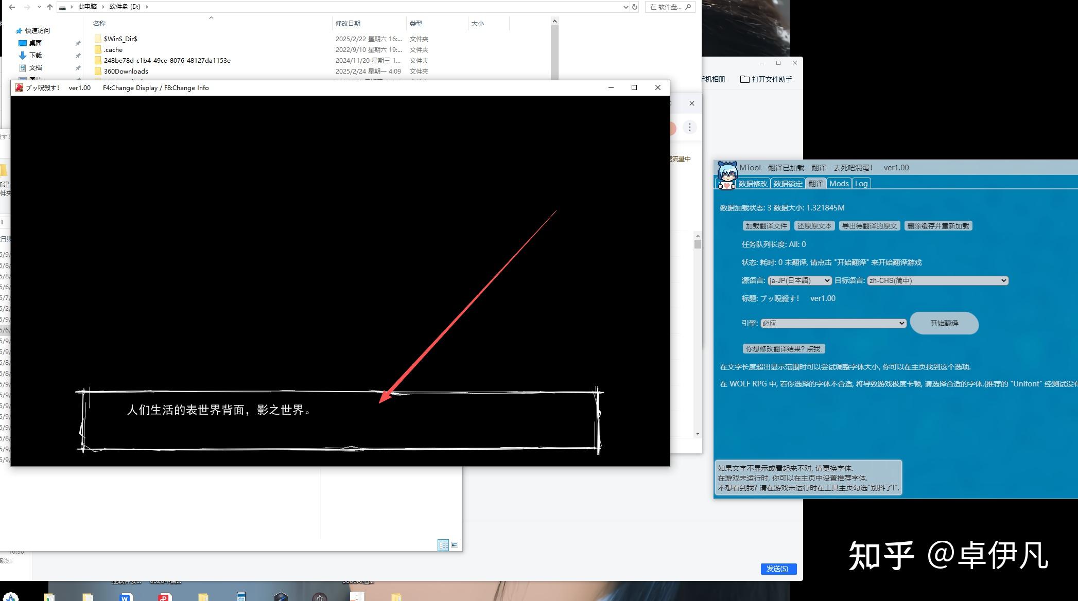Click the refresh icon in Explorer address bar
This screenshot has width=1078, height=601.
635,7
